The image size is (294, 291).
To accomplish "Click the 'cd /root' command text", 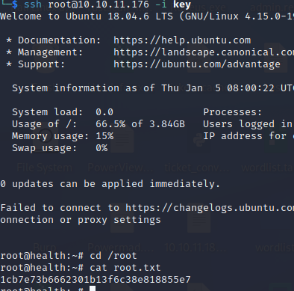I will point(113,256).
